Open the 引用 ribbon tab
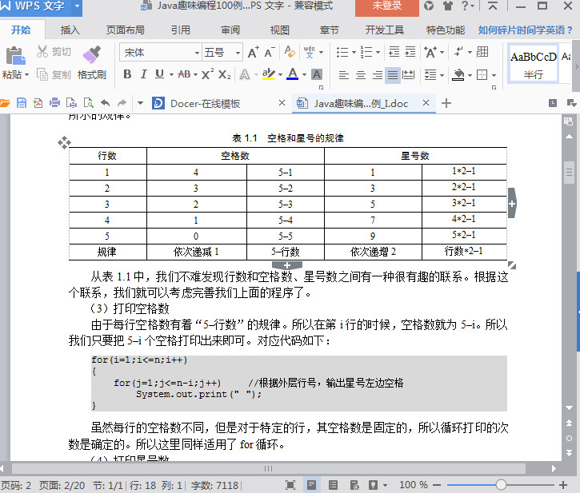The image size is (580, 493). point(181,30)
